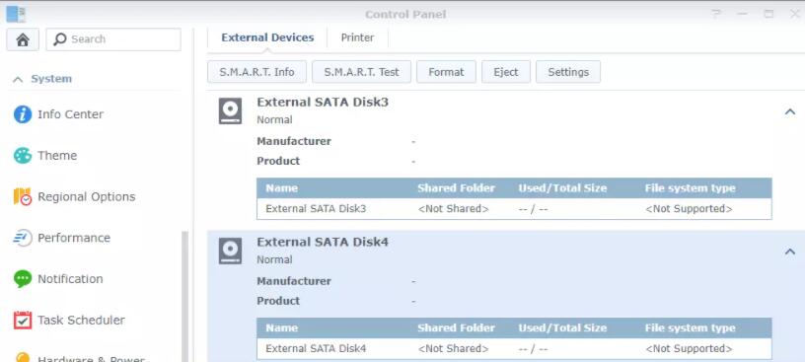Switch to the Printer tab
The width and height of the screenshot is (805, 362).
[x=357, y=37]
